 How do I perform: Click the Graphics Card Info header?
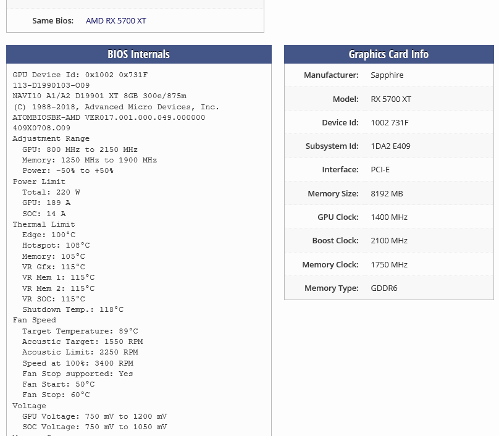pyautogui.click(x=388, y=54)
